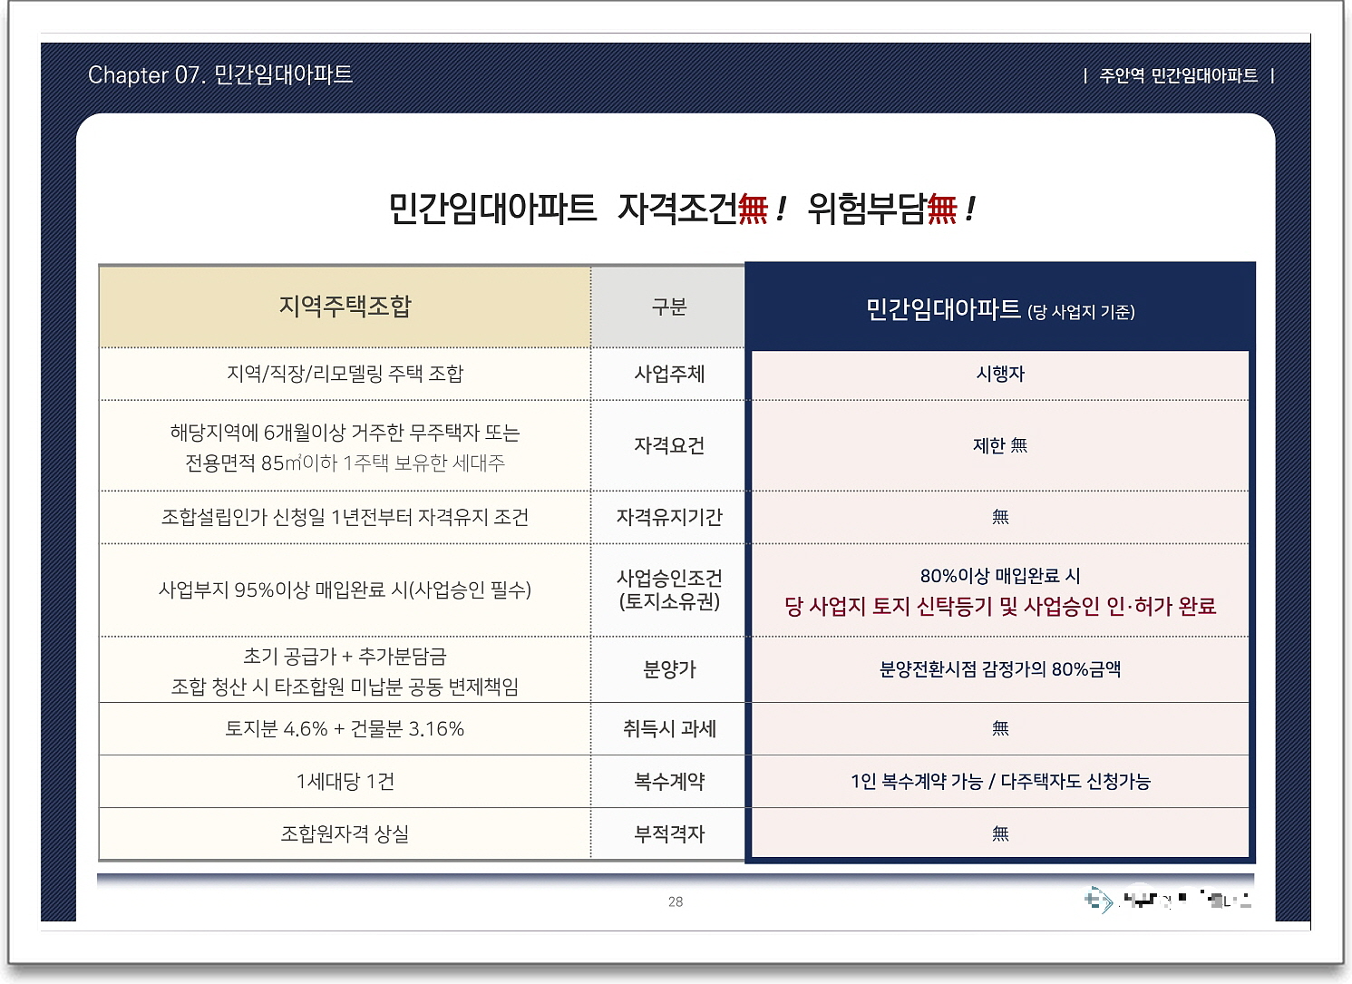Image resolution: width=1352 pixels, height=984 pixels.
Task: Click '조합 청산 시 타조합원 미납분 공동 변제책임' text
Action: 345,687
